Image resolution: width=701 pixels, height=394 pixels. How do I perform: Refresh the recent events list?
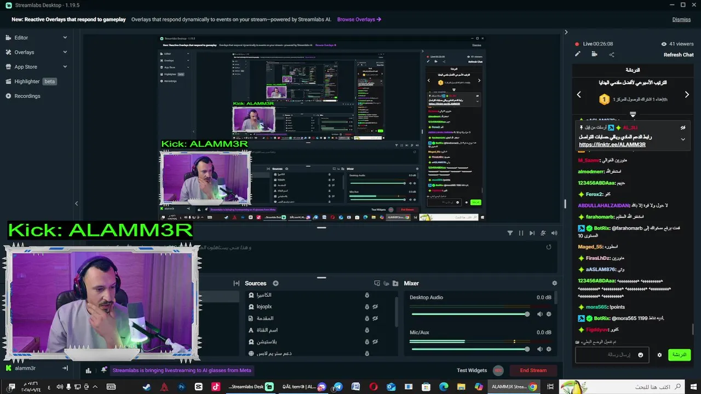point(549,247)
